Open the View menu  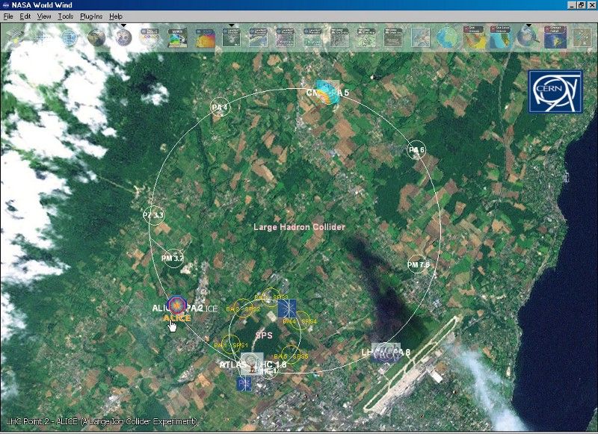tap(44, 16)
